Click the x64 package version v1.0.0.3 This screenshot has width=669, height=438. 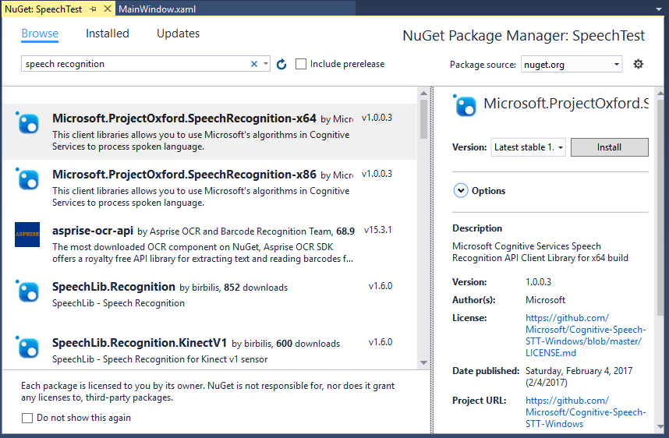[x=377, y=118]
